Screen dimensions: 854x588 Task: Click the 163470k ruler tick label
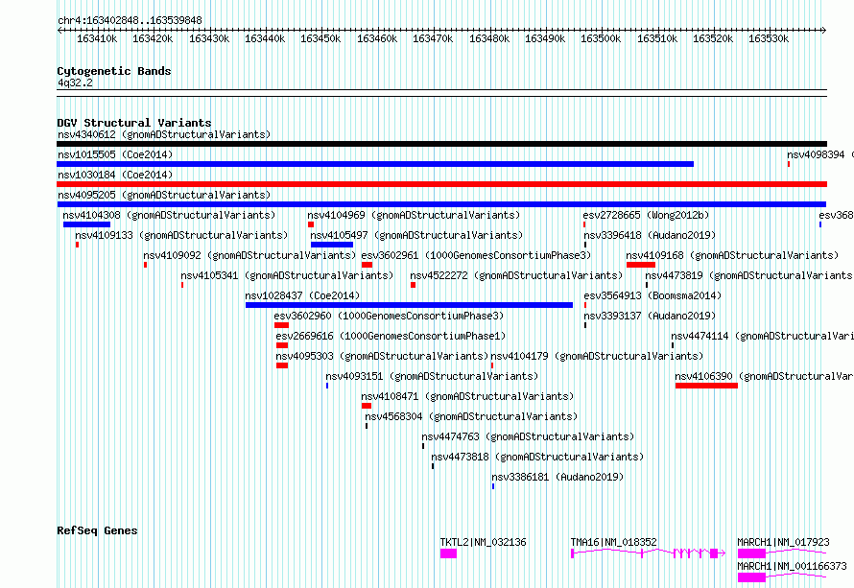(x=433, y=38)
